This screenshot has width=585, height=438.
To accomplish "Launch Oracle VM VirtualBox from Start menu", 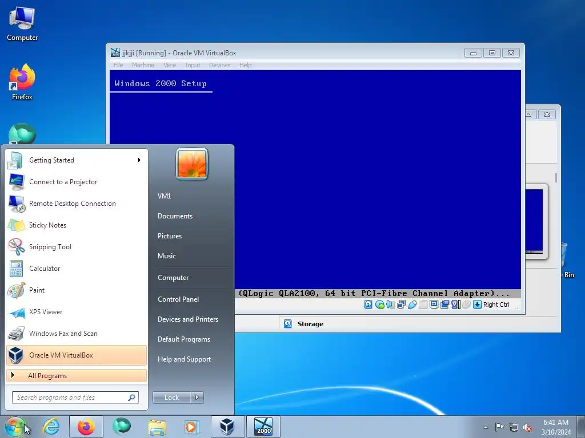I will pyautogui.click(x=77, y=355).
